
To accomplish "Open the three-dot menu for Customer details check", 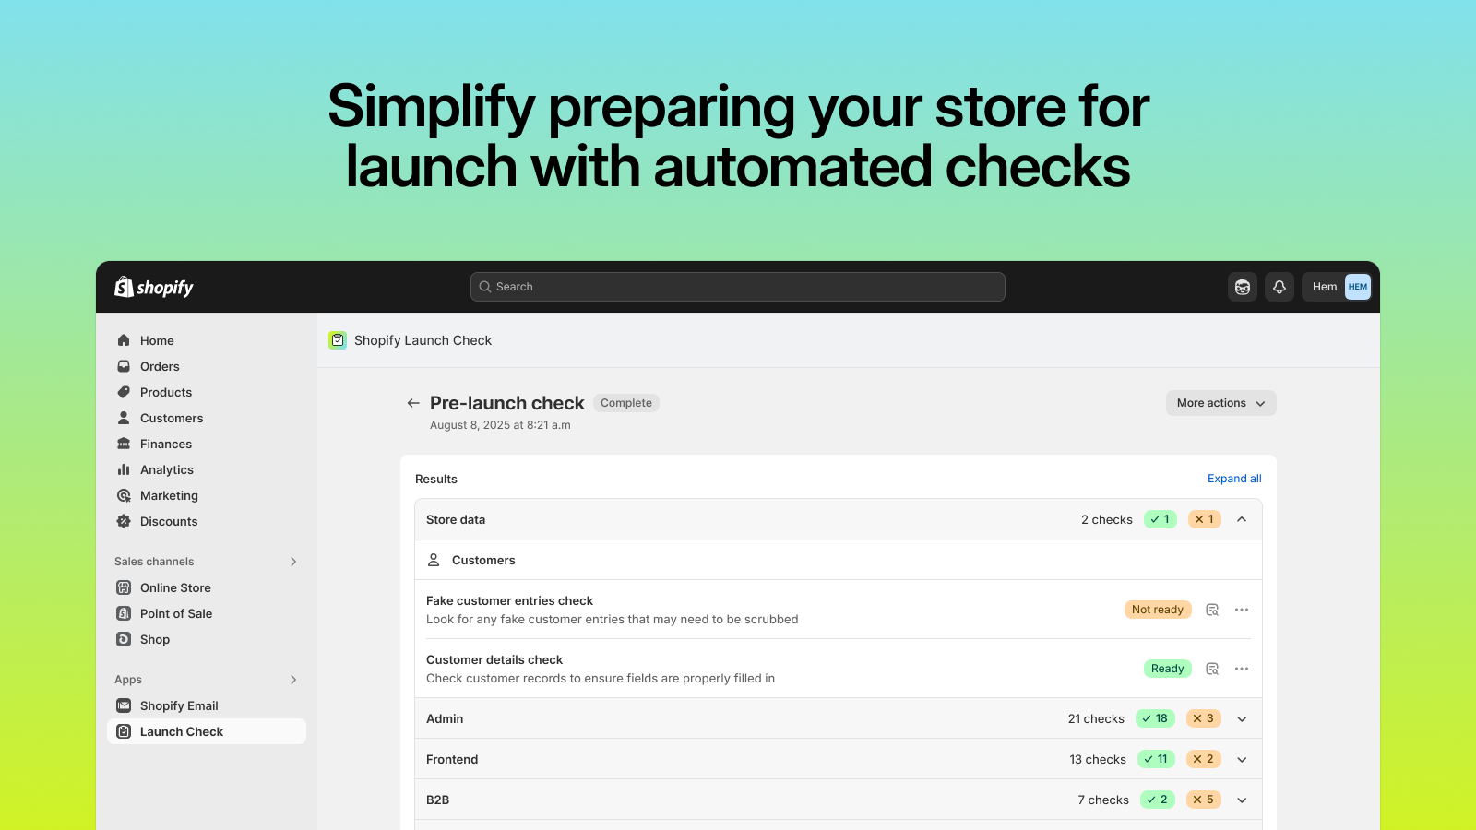I will pos(1242,668).
